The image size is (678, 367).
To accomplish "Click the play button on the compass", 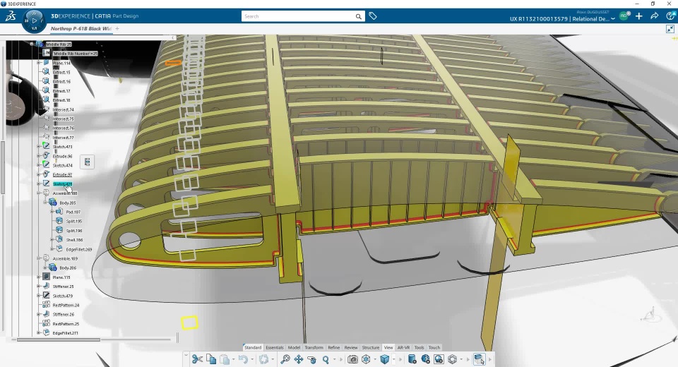I will pyautogui.click(x=34, y=20).
